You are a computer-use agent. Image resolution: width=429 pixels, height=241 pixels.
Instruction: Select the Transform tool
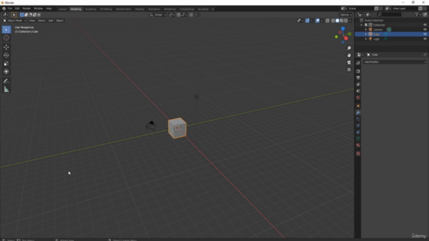point(6,72)
